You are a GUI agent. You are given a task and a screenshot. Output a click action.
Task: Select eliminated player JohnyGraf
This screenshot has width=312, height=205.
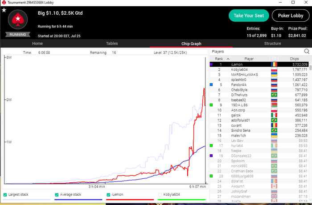tap(259, 191)
